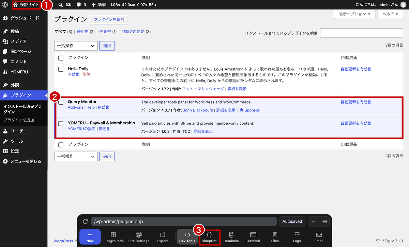The width and height of the screenshot is (409, 247).
Task: Check the Query Monitor checkbox
Action: [61, 102]
